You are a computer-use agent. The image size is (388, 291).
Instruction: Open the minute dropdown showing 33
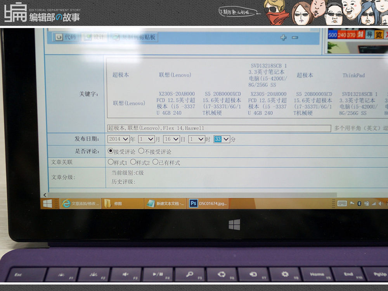(x=222, y=139)
